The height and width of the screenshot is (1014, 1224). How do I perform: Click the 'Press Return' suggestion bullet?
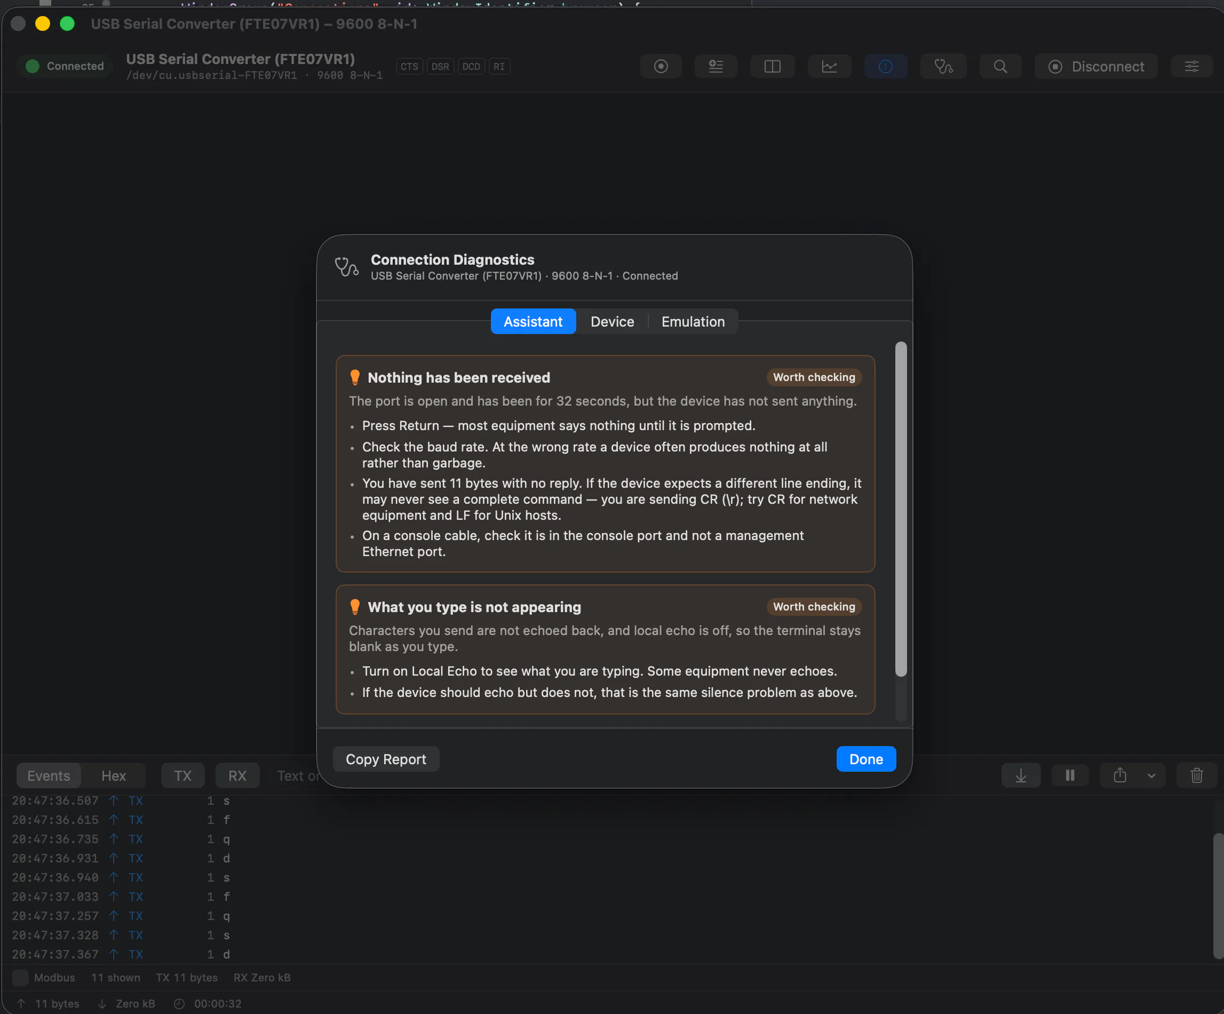559,426
